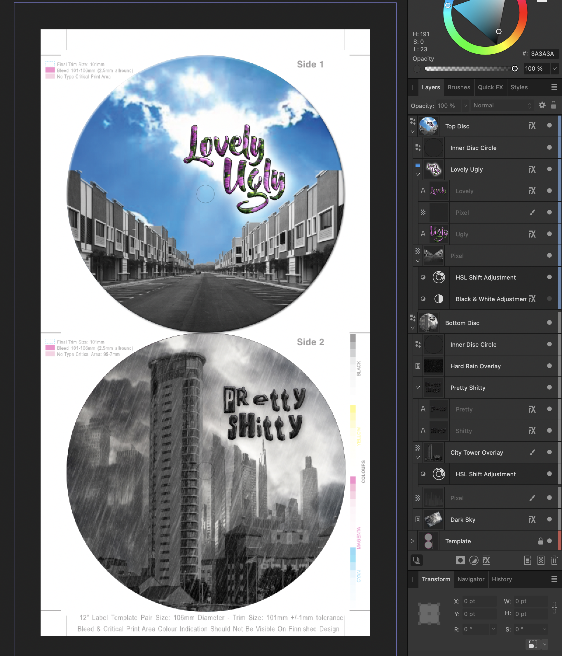Viewport: 562px width, 656px height.
Task: Collapse the Top Disc layer group
Action: tap(413, 131)
